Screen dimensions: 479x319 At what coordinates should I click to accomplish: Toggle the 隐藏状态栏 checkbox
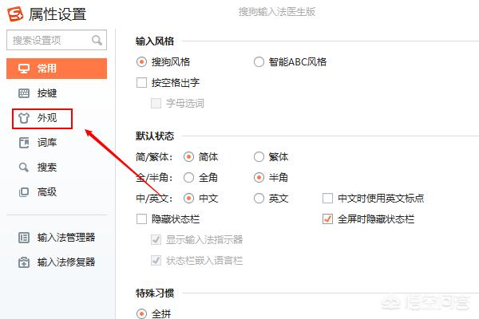142,219
